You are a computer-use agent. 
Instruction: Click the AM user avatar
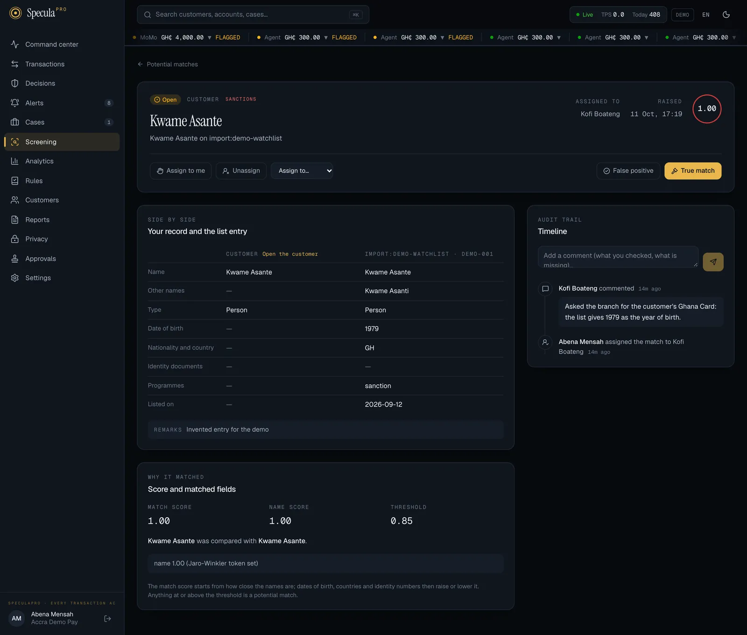pos(16,618)
